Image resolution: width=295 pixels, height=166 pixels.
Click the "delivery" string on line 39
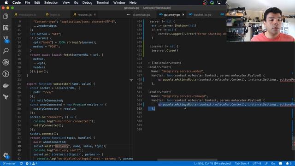[62, 146]
